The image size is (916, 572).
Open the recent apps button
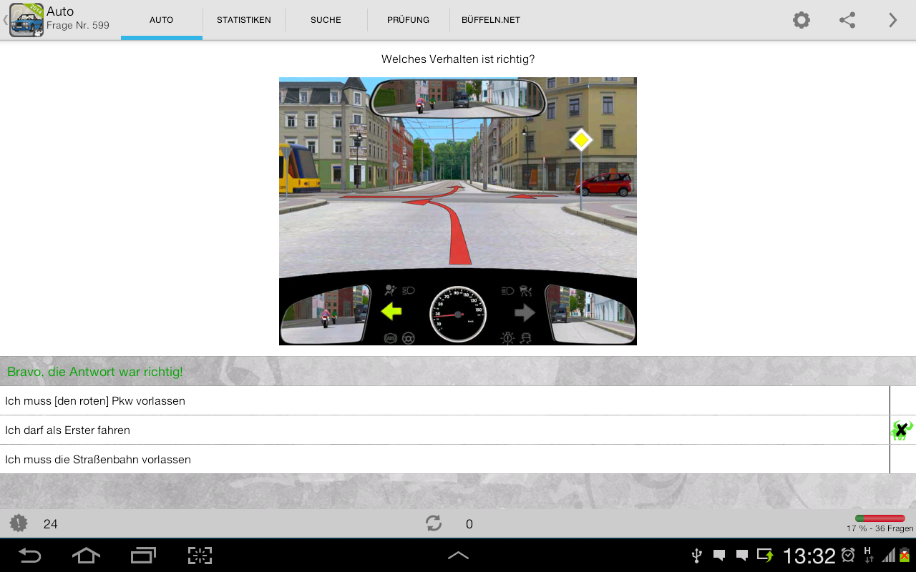[x=143, y=556]
